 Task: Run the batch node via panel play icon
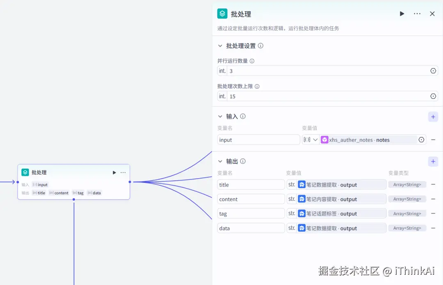402,14
